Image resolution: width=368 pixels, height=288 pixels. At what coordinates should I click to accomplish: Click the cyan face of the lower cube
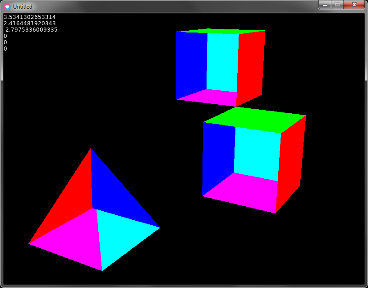pos(257,154)
